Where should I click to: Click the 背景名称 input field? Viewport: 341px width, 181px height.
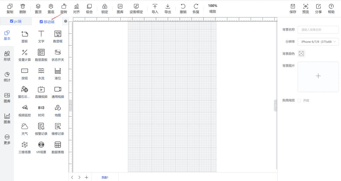pos(318,30)
